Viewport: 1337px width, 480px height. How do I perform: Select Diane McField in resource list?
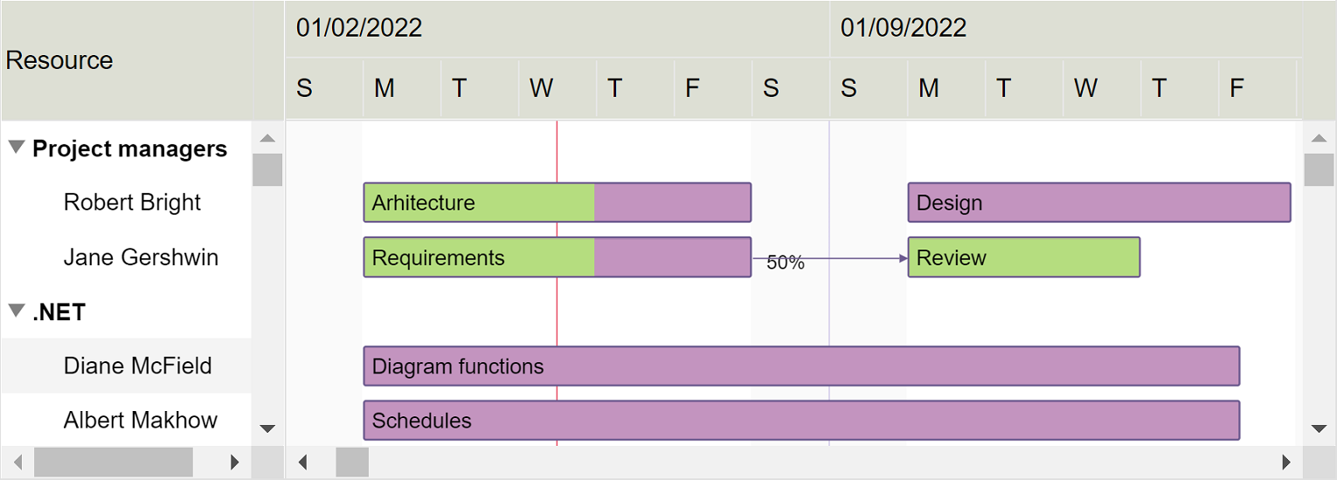(x=137, y=366)
